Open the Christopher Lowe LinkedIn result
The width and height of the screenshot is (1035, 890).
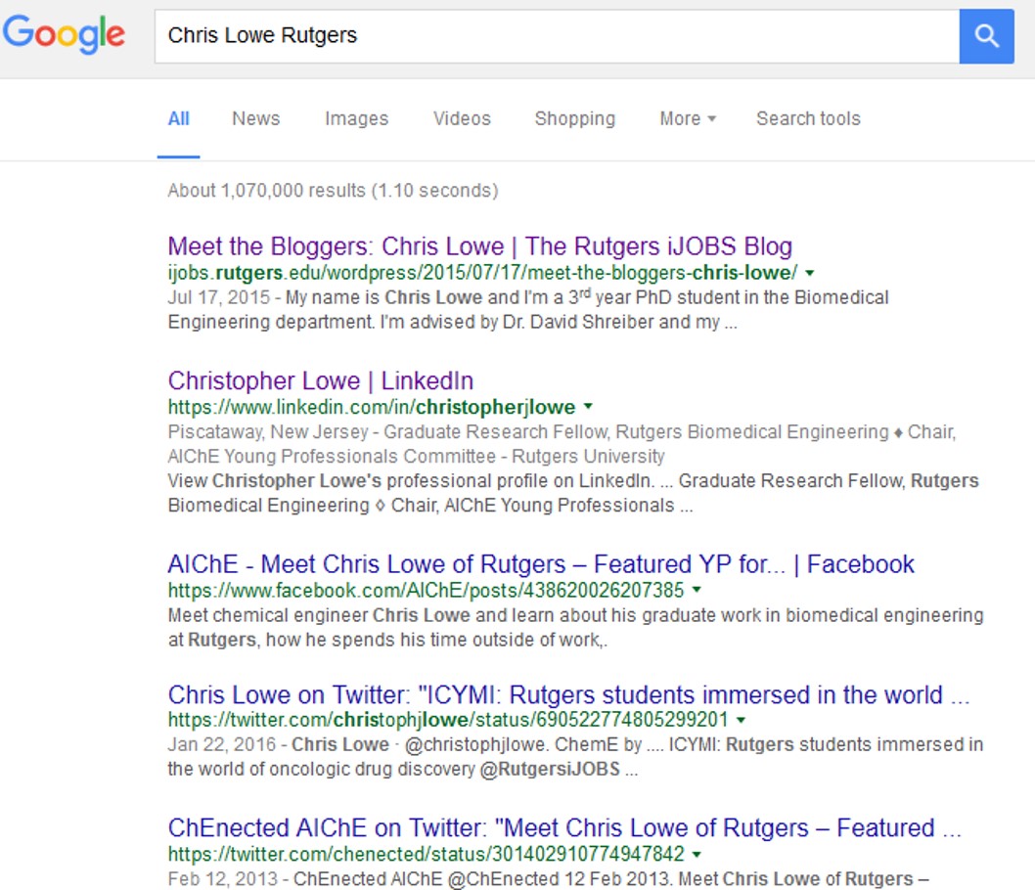click(x=320, y=380)
